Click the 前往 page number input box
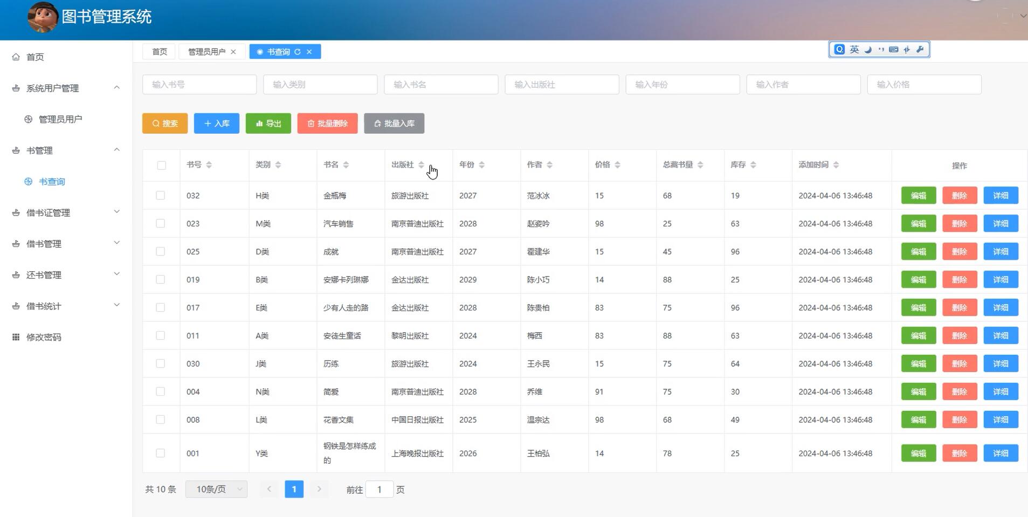 [380, 489]
